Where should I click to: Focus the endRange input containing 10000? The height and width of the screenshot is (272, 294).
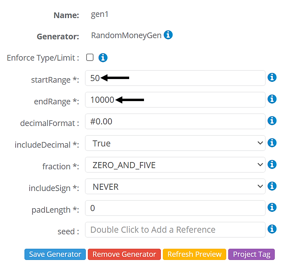[x=175, y=100]
